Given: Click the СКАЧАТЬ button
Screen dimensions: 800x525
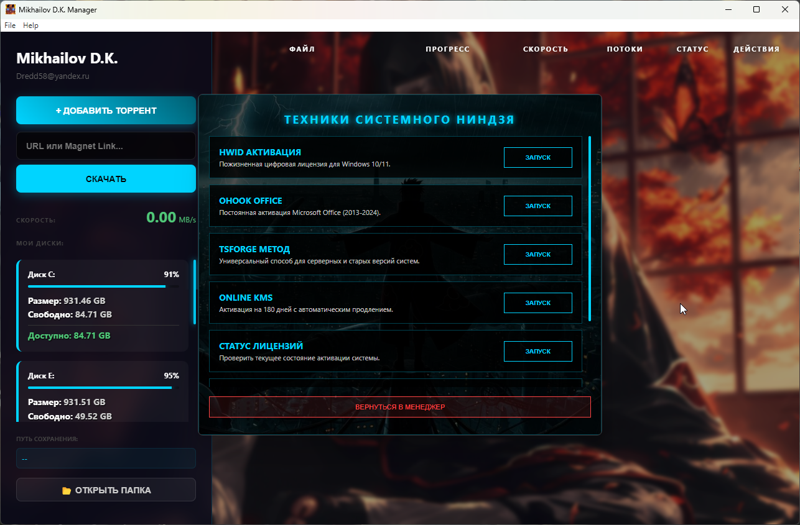Looking at the screenshot, I should tap(106, 179).
